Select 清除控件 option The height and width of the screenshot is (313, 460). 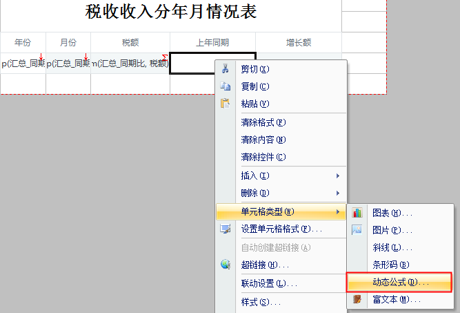pyautogui.click(x=281, y=157)
